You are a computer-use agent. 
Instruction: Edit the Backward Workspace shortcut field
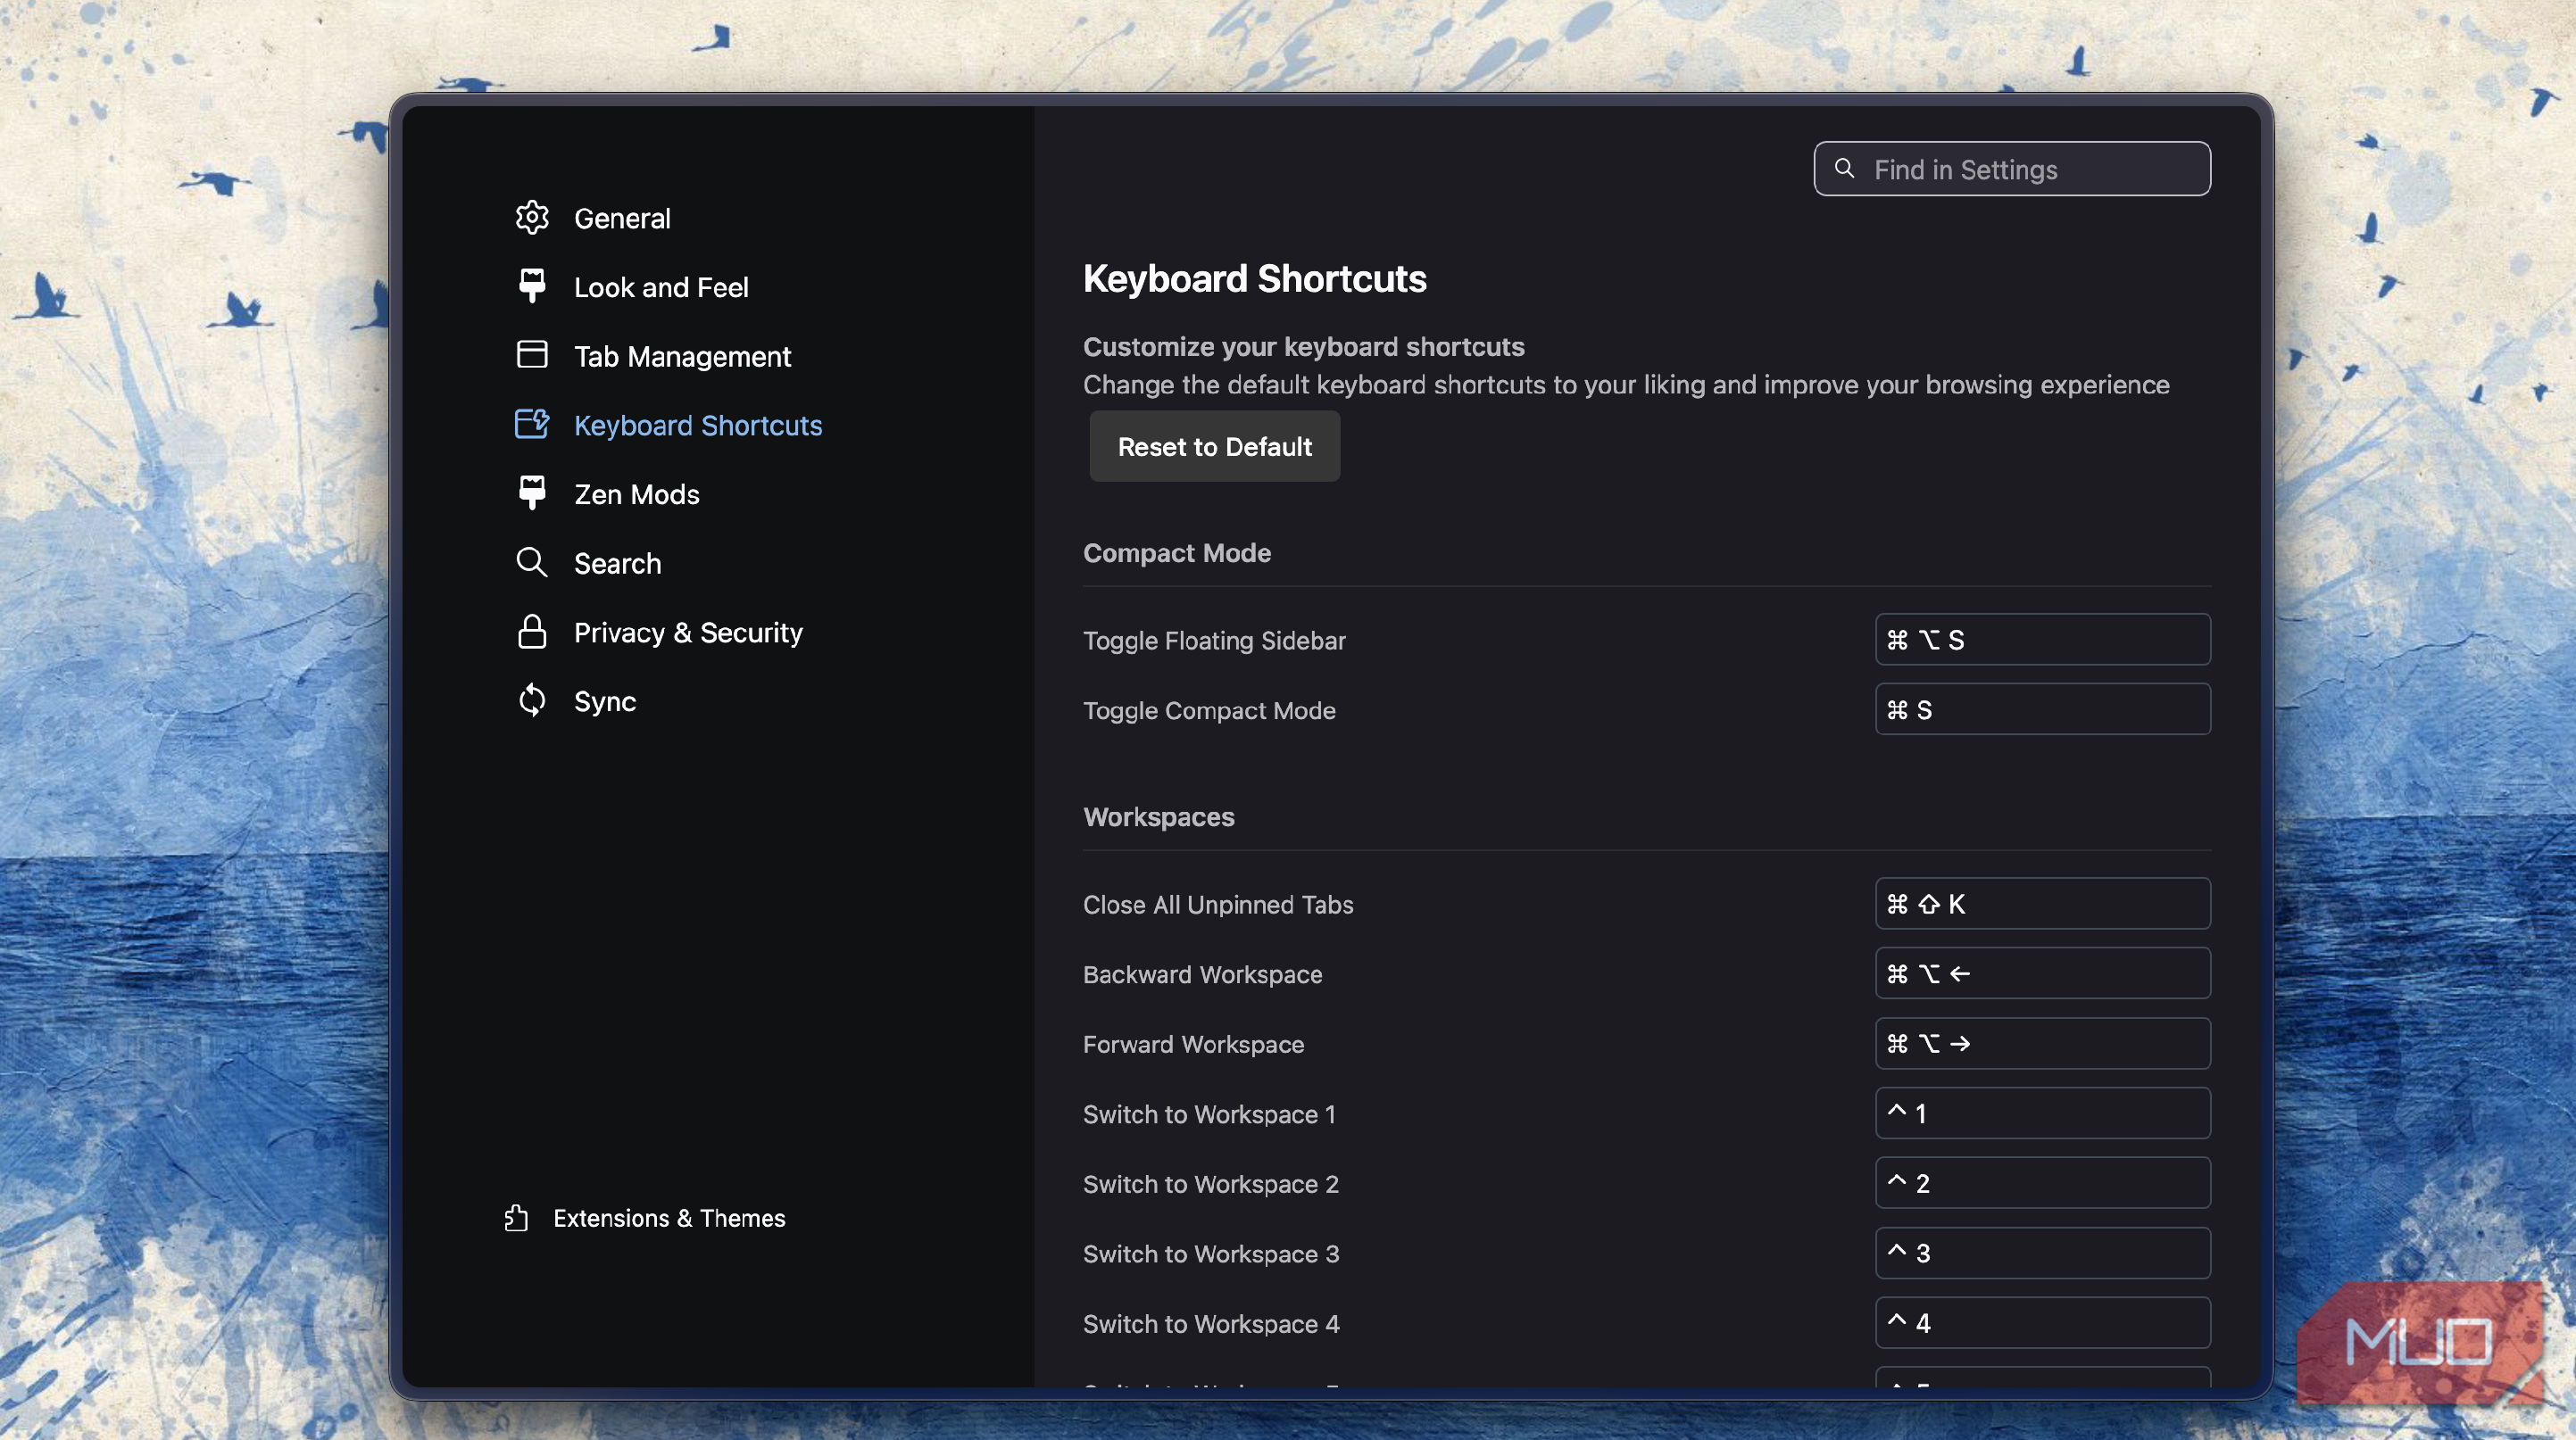[x=2042, y=973]
